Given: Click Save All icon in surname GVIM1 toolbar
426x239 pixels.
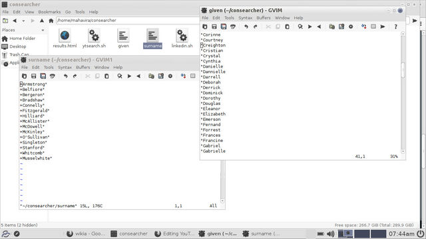Looking at the screenshot, I should 43,76.
